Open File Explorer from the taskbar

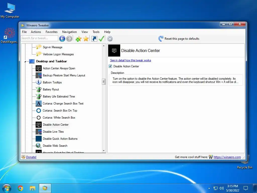click(x=32, y=188)
